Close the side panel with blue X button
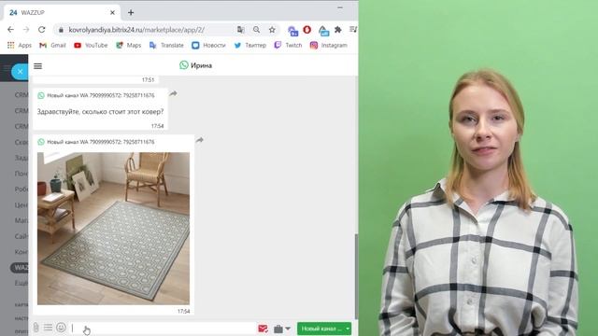The width and height of the screenshot is (598, 336). coord(20,72)
